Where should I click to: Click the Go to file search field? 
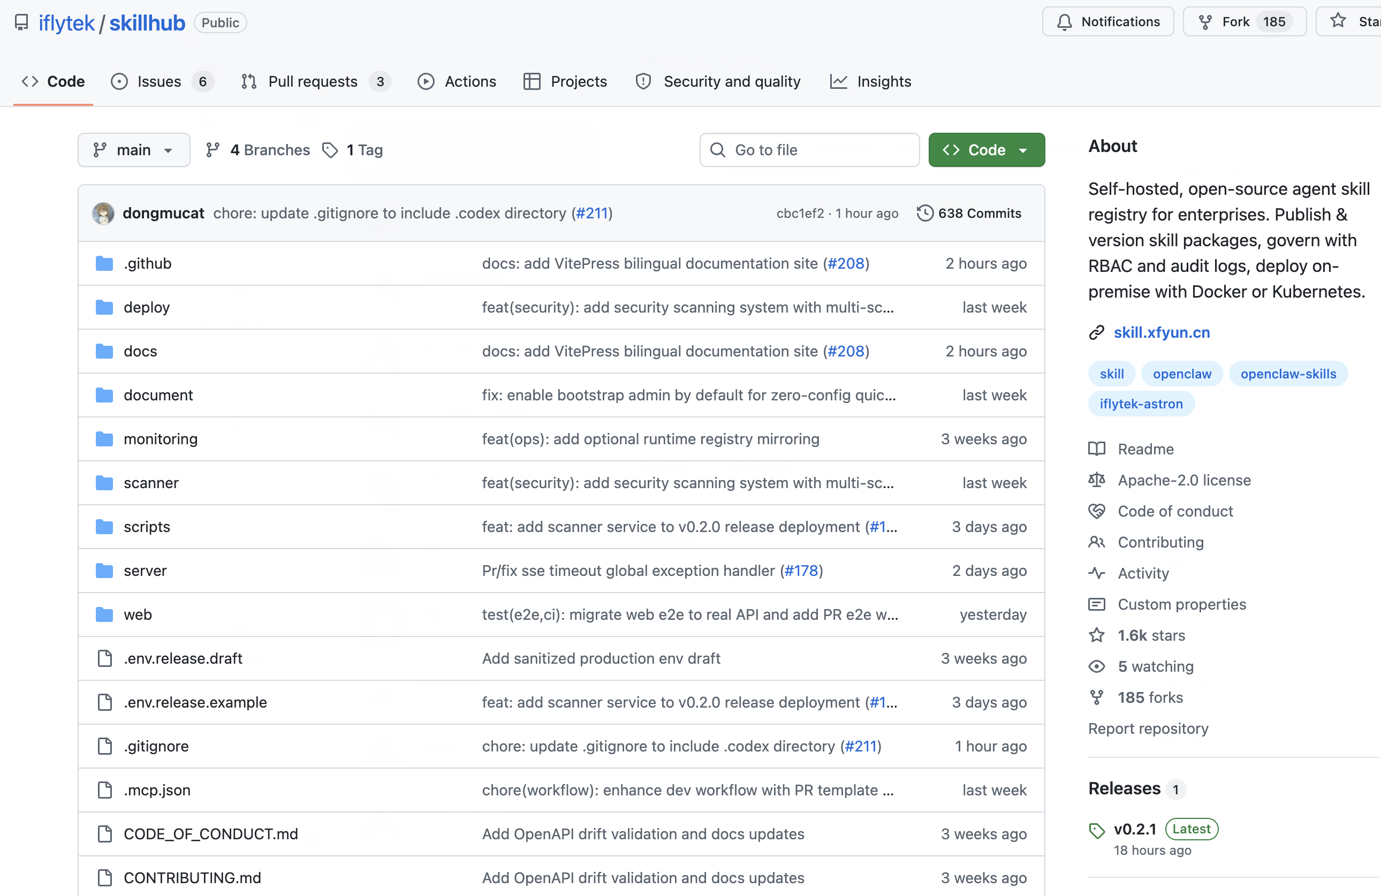point(809,150)
